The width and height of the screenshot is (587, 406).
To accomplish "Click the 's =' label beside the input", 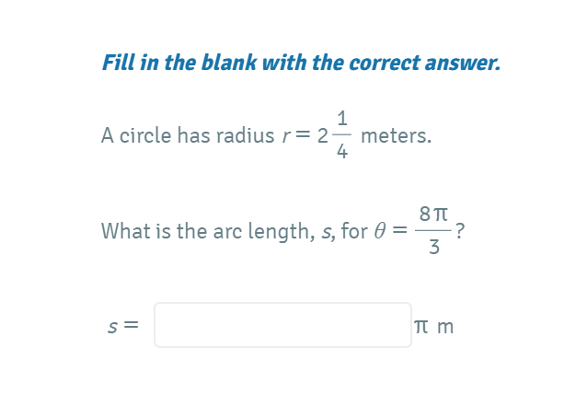I will pyautogui.click(x=122, y=326).
